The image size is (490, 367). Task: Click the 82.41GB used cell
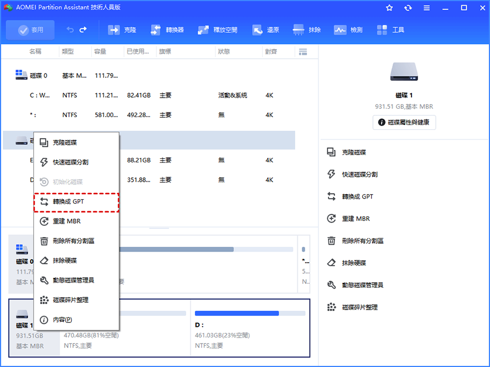point(139,95)
